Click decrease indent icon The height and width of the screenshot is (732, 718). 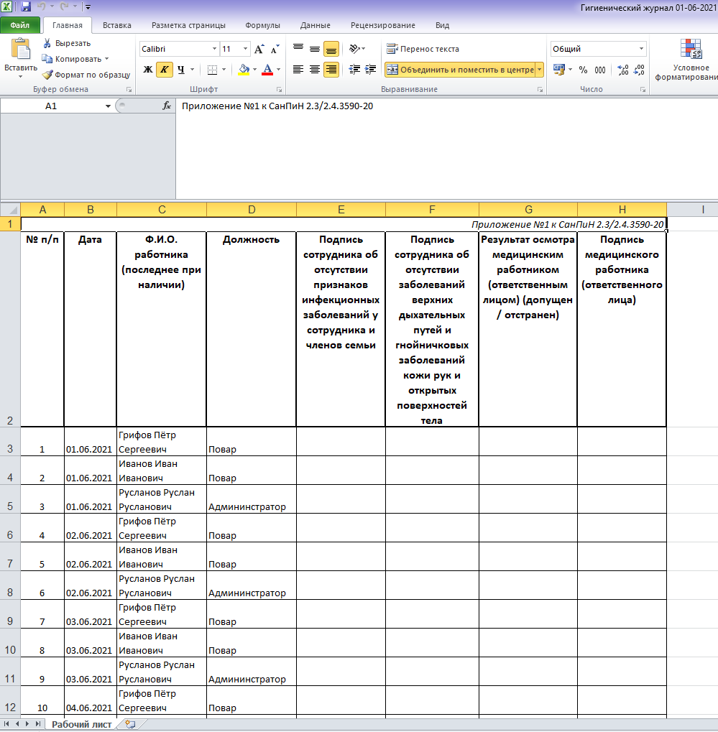[x=354, y=70]
